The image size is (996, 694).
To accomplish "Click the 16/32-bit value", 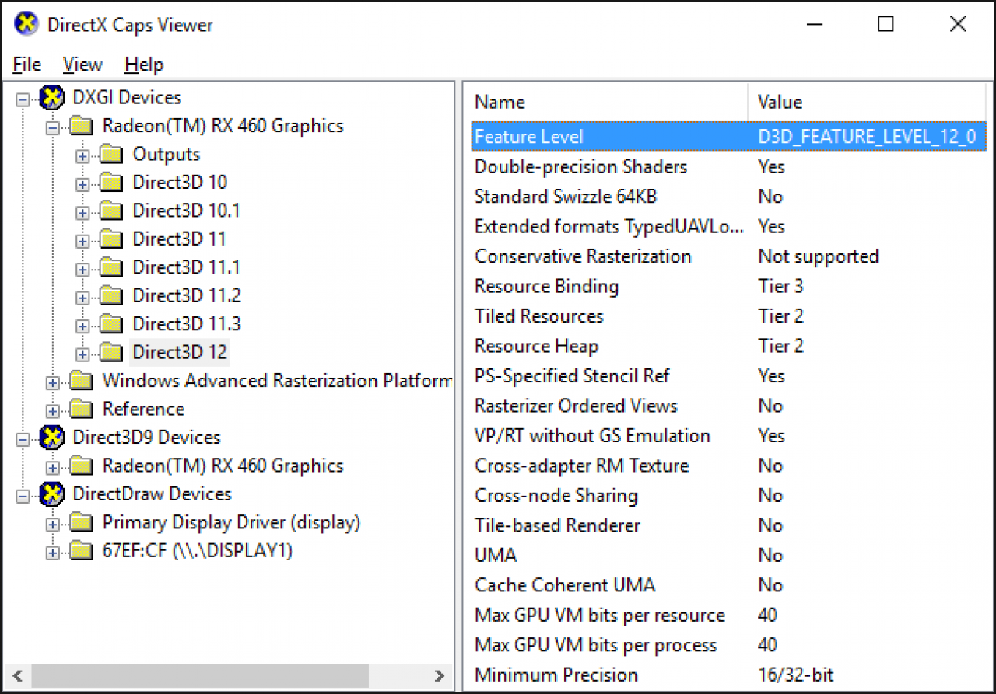I will 796,675.
